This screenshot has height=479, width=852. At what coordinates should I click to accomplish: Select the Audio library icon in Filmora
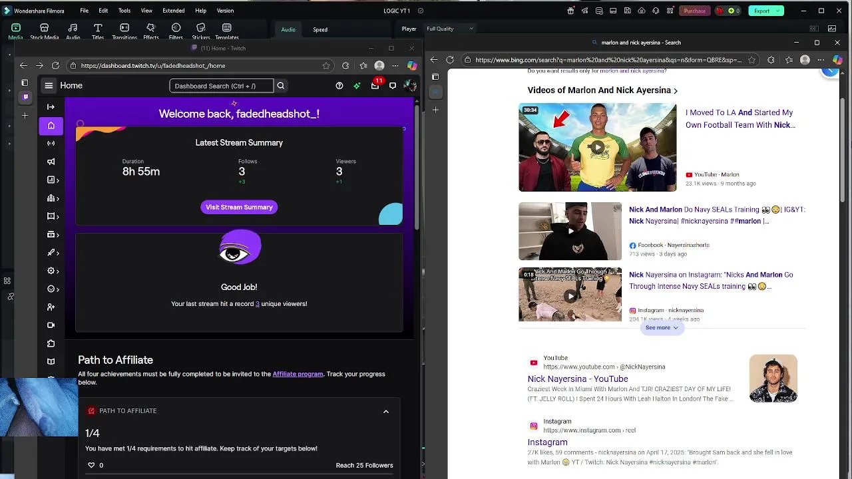[x=73, y=31]
